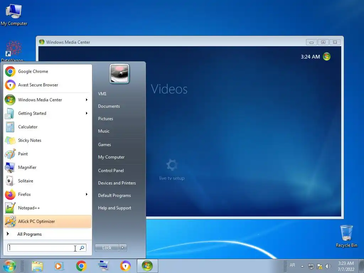
Task: Click the Lock button
Action: (107, 248)
